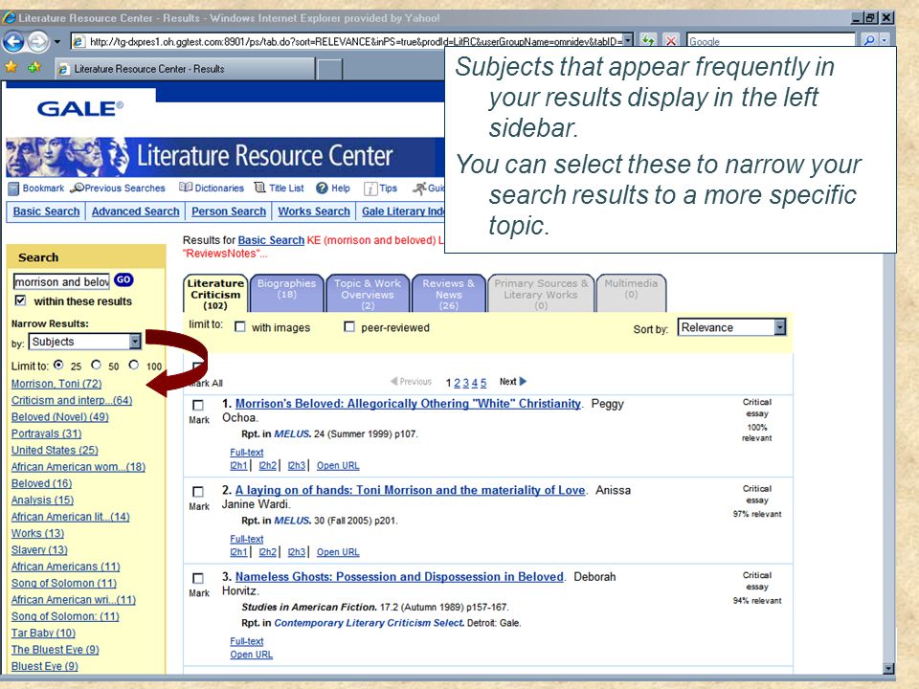Mark result 2 A laying on of hands
This screenshot has width=919, height=689.
tap(198, 492)
